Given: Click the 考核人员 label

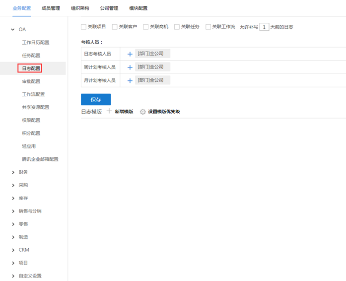Looking at the screenshot, I should (x=92, y=42).
